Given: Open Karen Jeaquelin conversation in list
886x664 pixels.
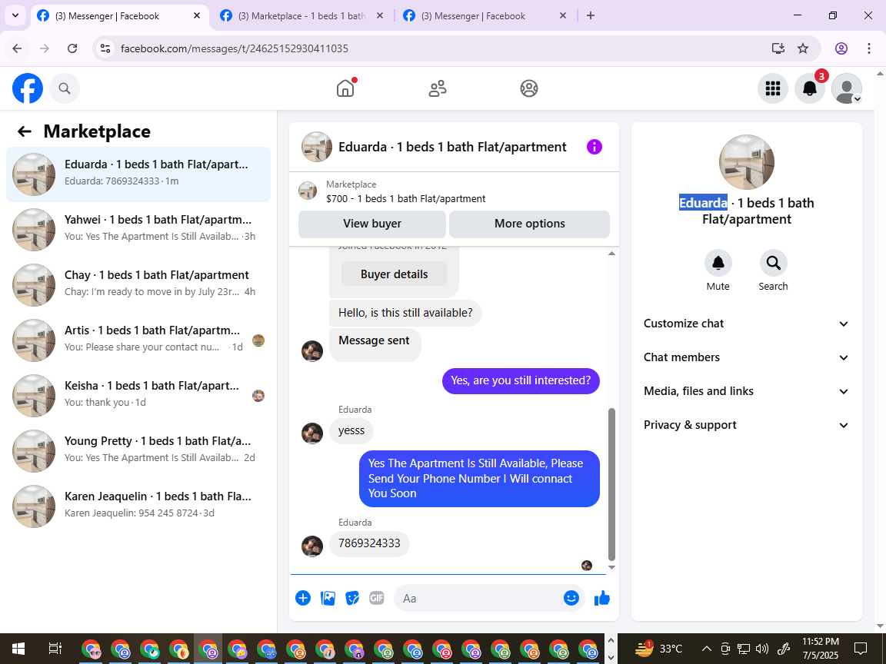Looking at the screenshot, I should [138, 506].
